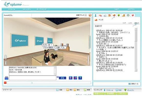The height and width of the screenshot is (98, 142).
Task: Click the small x icon beside send button
Action: pos(58,77)
